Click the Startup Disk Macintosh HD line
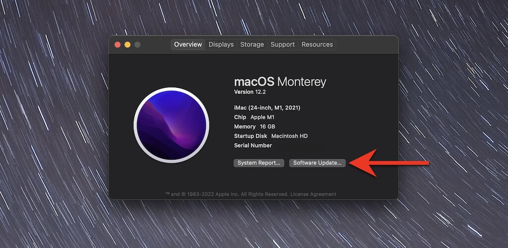The width and height of the screenshot is (508, 248). (x=271, y=136)
